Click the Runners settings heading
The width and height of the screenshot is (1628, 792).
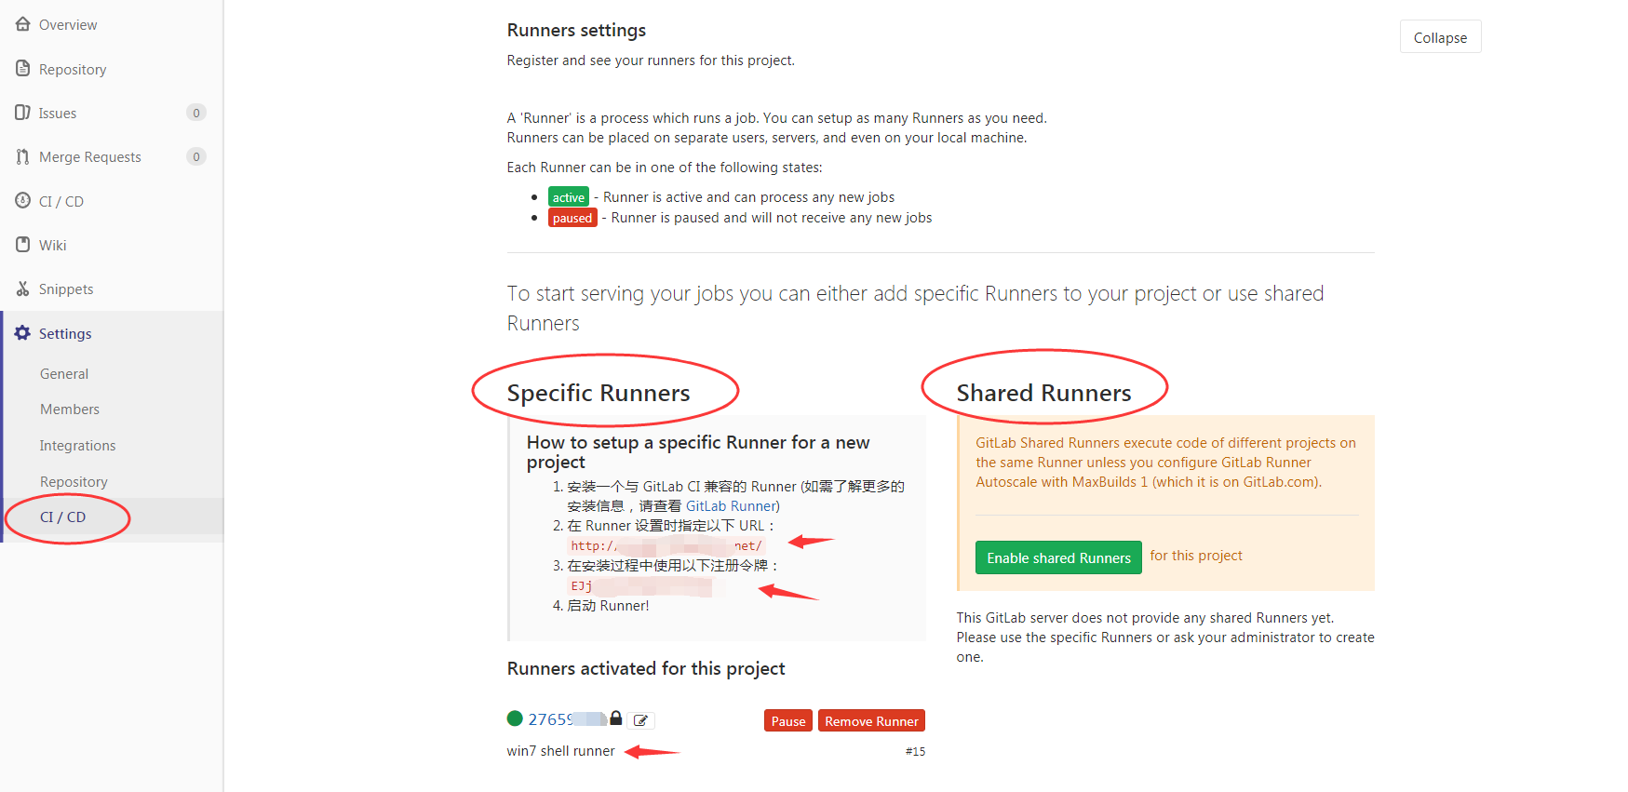(576, 30)
